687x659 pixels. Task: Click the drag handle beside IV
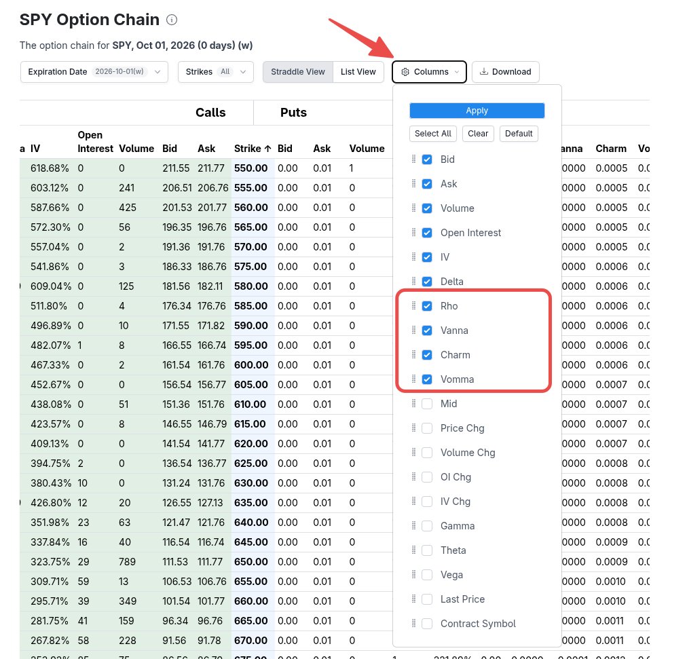coord(413,257)
